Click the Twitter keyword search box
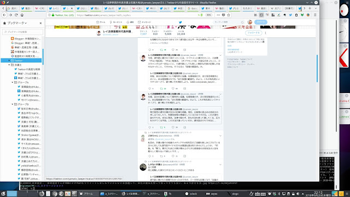350x197 pixels. pyautogui.click(x=229, y=22)
